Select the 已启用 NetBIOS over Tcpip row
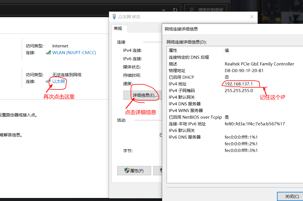The image size is (303, 201). [x=235, y=117]
